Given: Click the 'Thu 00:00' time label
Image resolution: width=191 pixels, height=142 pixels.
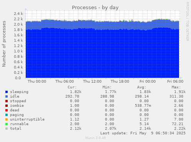Looking at the screenshot, I should [37, 82].
